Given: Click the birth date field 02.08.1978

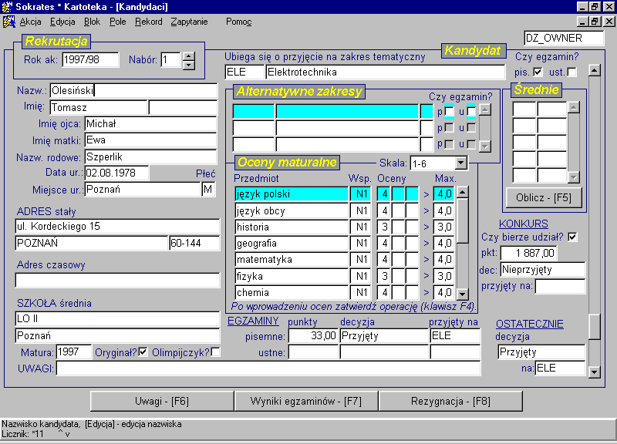Looking at the screenshot, I should coord(116,173).
